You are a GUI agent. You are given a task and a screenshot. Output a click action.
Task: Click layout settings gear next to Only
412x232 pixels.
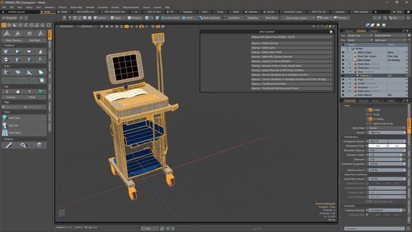(x=408, y=12)
